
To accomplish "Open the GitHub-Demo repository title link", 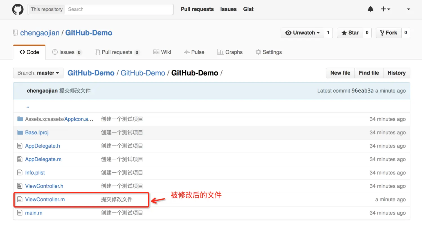I will click(89, 33).
